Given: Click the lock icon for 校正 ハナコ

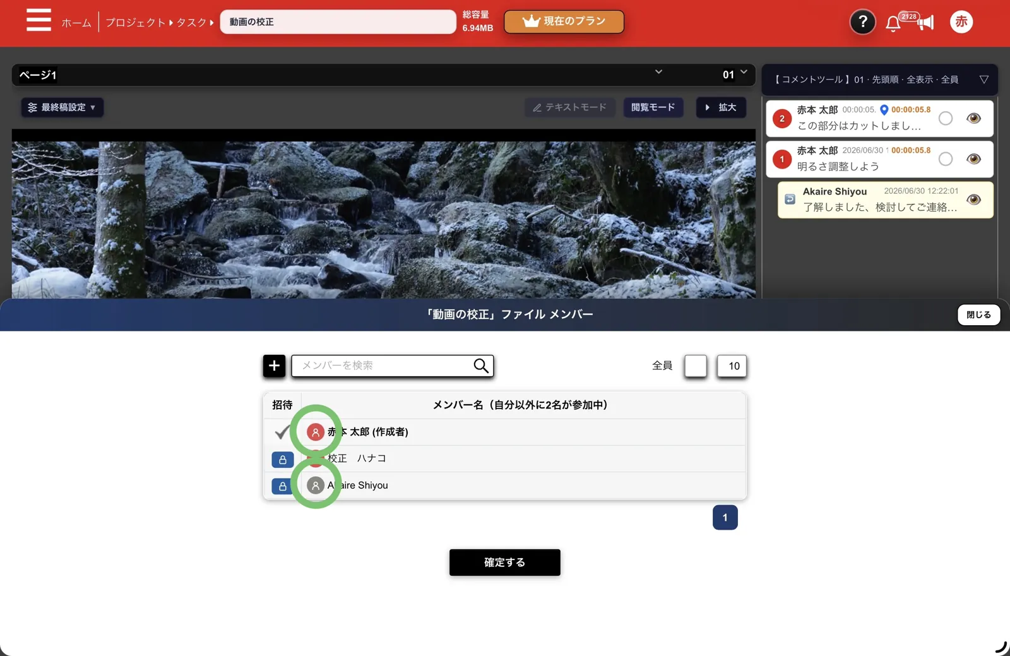Looking at the screenshot, I should [282, 460].
